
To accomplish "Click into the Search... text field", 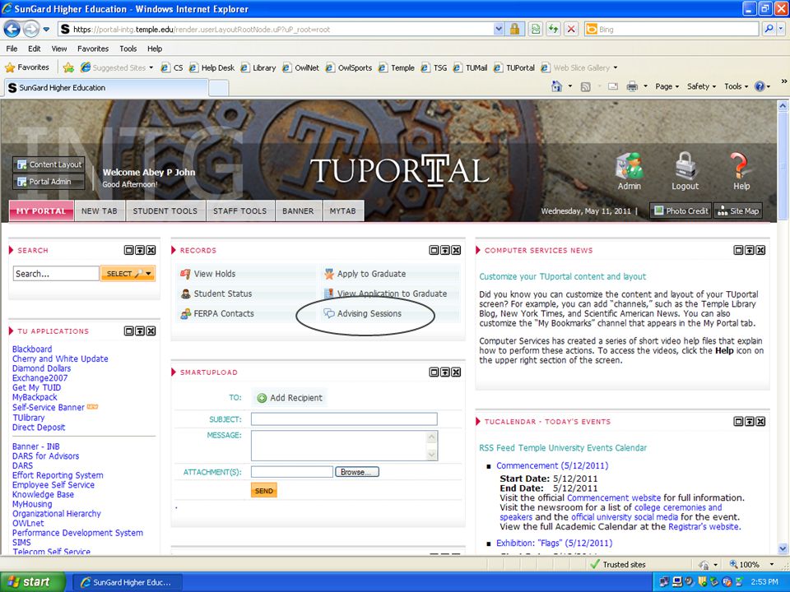I will [56, 273].
